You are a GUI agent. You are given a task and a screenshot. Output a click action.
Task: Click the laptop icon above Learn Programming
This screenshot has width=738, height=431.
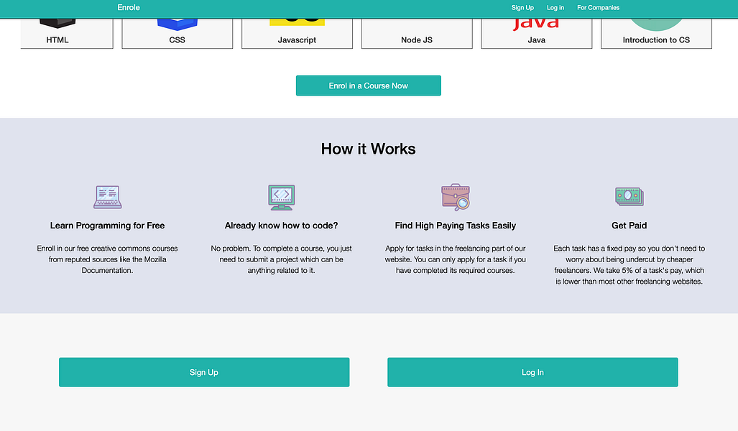coord(107,197)
